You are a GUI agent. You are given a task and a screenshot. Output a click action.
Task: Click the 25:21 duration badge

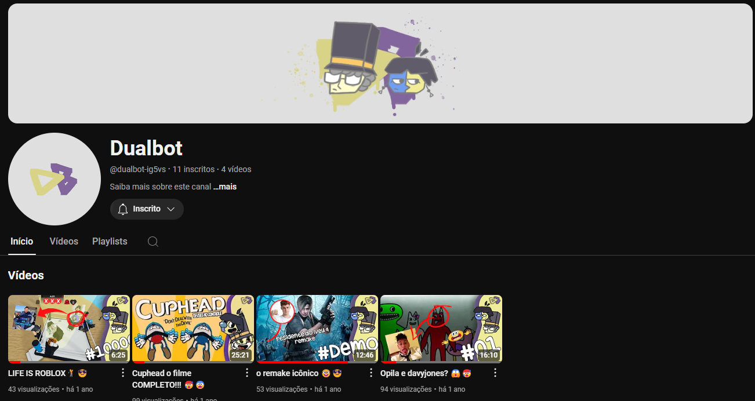point(240,355)
